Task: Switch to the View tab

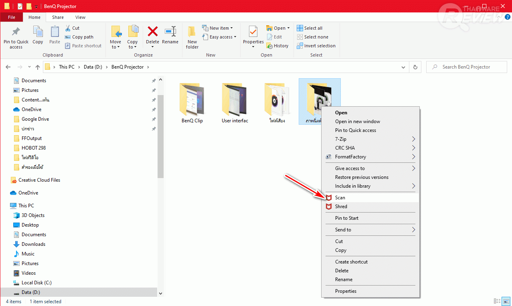Action: point(80,17)
